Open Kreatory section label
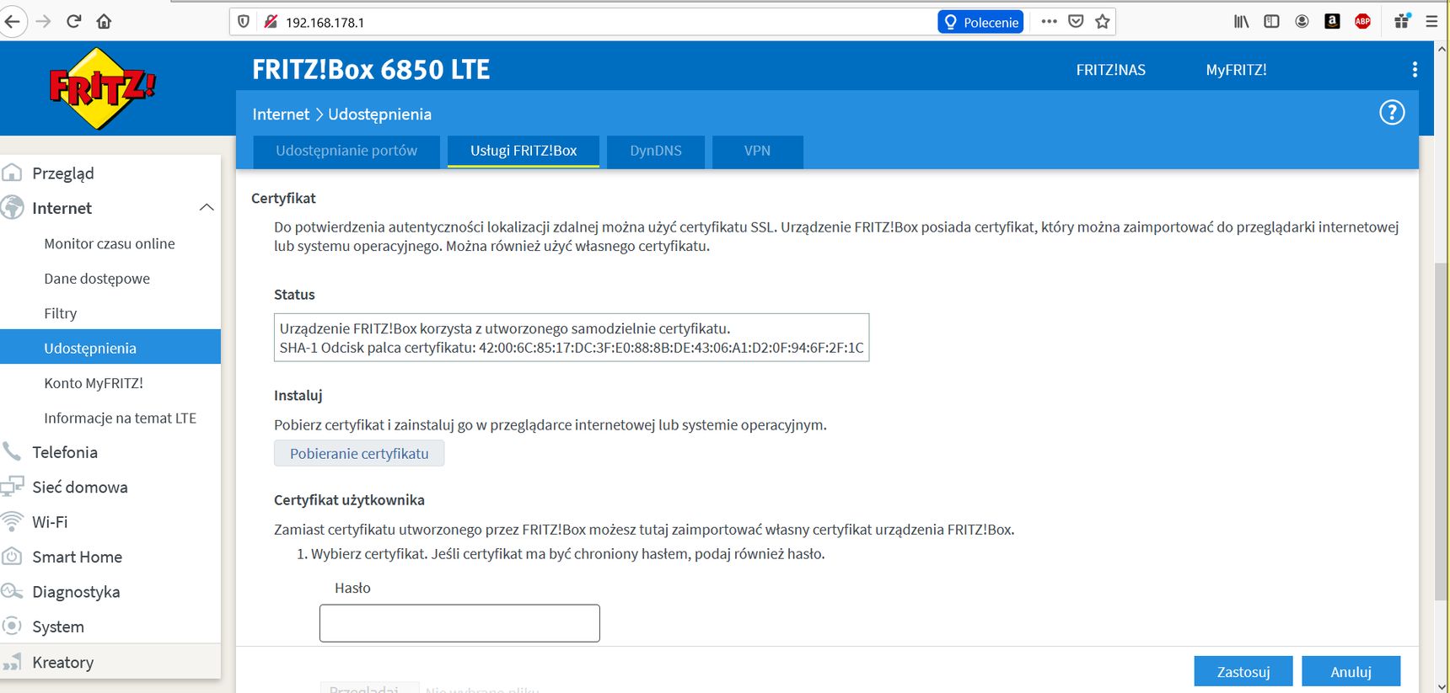Screen dimensions: 1450x693 pos(63,663)
